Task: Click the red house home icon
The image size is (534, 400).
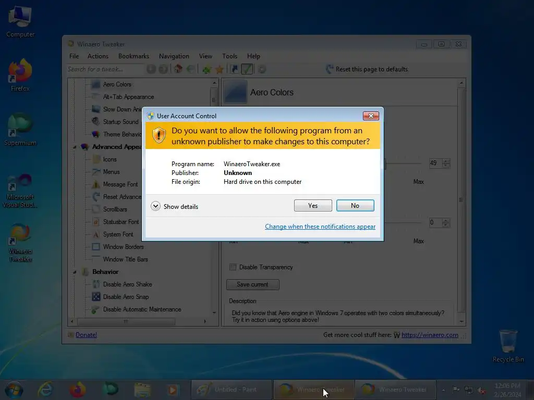Action: (178, 69)
